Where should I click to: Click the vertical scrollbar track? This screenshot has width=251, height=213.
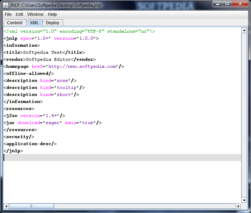[x=244, y=115]
